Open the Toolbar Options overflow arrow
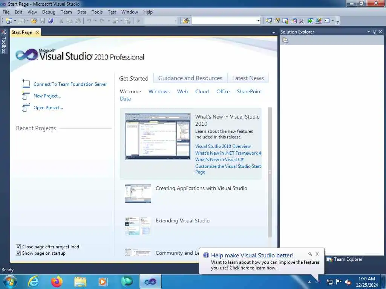The height and width of the screenshot is (289, 386). 338,21
